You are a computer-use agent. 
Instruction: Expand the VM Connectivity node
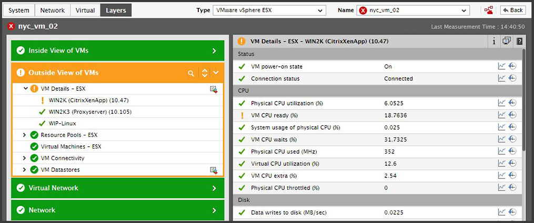24,158
